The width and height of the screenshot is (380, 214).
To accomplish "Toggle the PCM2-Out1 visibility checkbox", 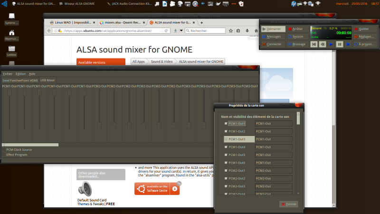I will (226, 171).
